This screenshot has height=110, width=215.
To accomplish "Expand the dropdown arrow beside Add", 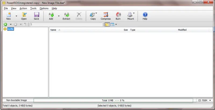I will pyautogui.click(x=59, y=16).
